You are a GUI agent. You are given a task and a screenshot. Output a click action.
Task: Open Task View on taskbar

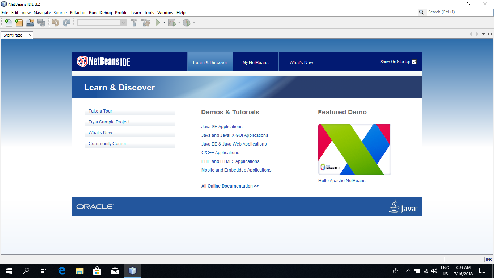pyautogui.click(x=43, y=270)
